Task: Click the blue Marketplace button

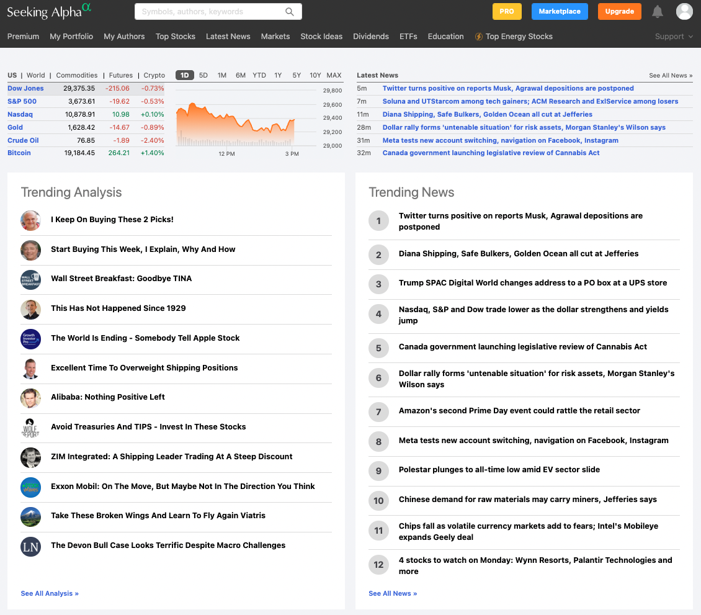Action: click(x=560, y=12)
